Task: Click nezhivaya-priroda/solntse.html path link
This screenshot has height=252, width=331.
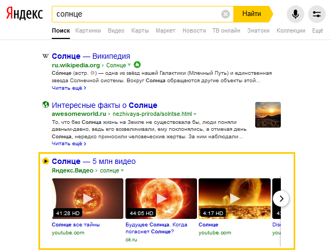Action: pyautogui.click(x=152, y=114)
